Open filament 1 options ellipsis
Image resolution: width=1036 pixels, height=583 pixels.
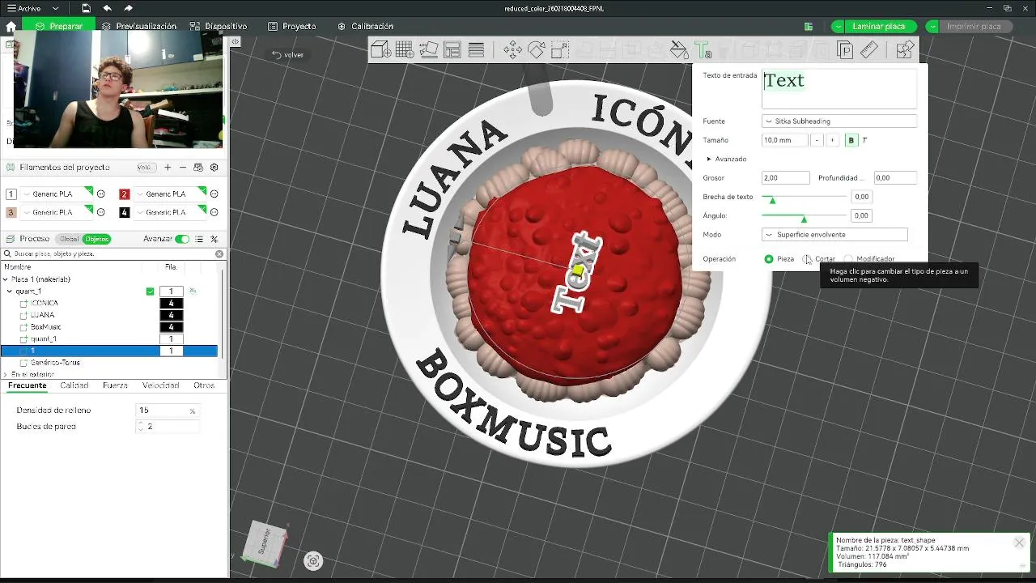101,194
